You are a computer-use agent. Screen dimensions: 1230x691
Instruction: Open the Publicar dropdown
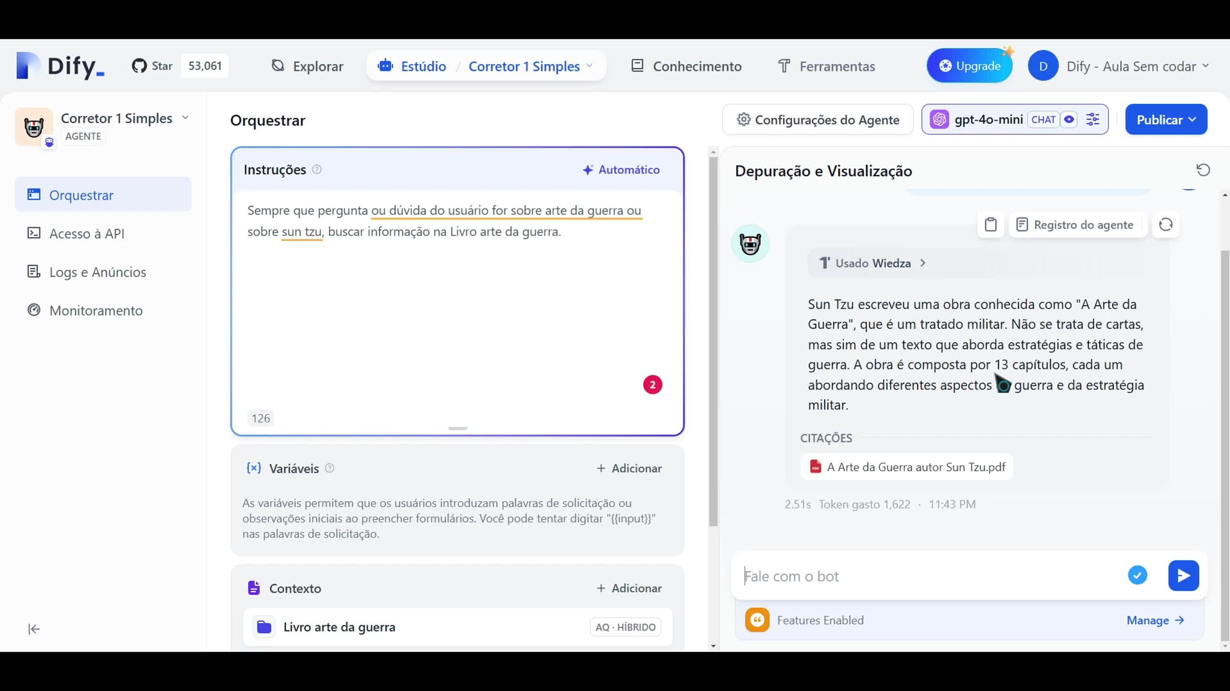(1166, 119)
